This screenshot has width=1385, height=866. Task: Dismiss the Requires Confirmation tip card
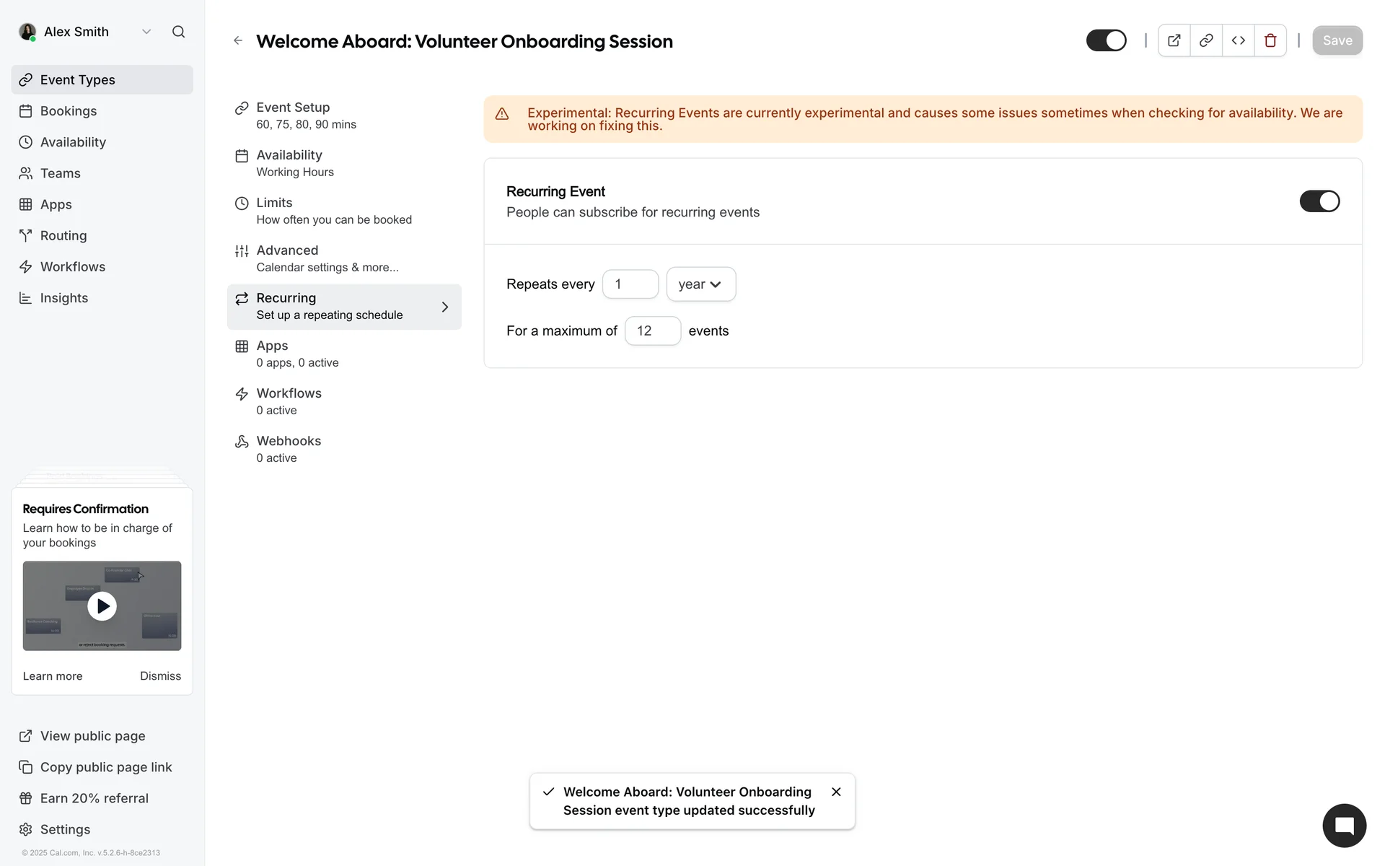click(160, 676)
